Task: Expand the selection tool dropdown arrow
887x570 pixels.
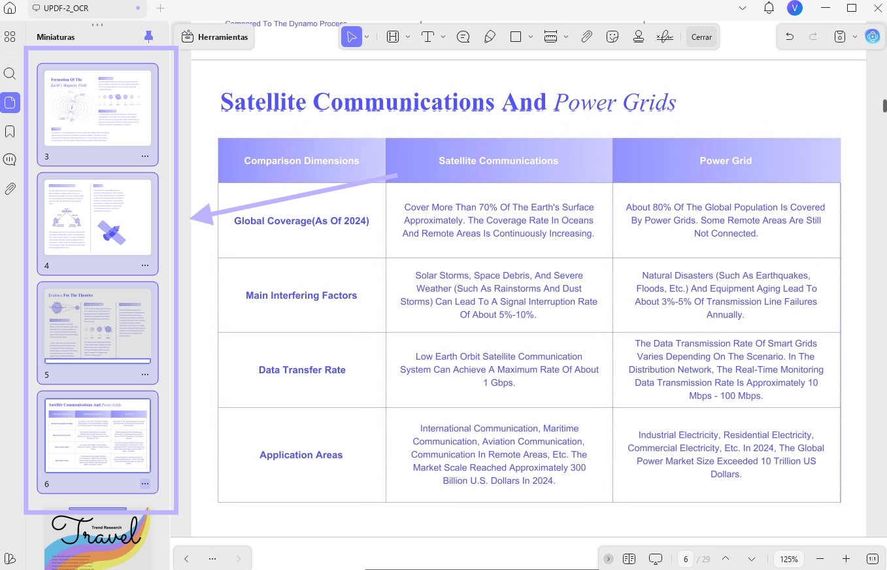Action: point(367,37)
